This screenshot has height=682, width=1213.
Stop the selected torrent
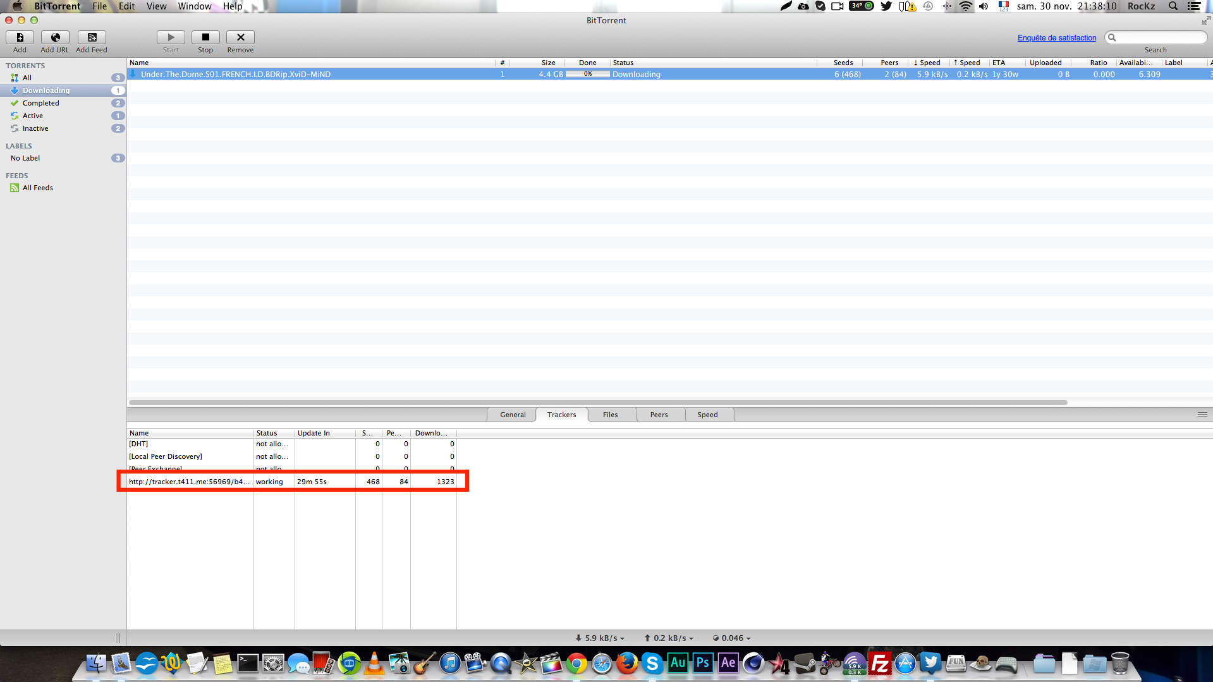pos(205,37)
